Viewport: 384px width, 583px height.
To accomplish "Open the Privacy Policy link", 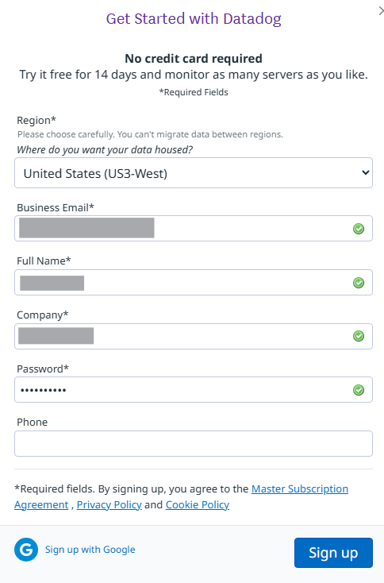I will (x=109, y=504).
